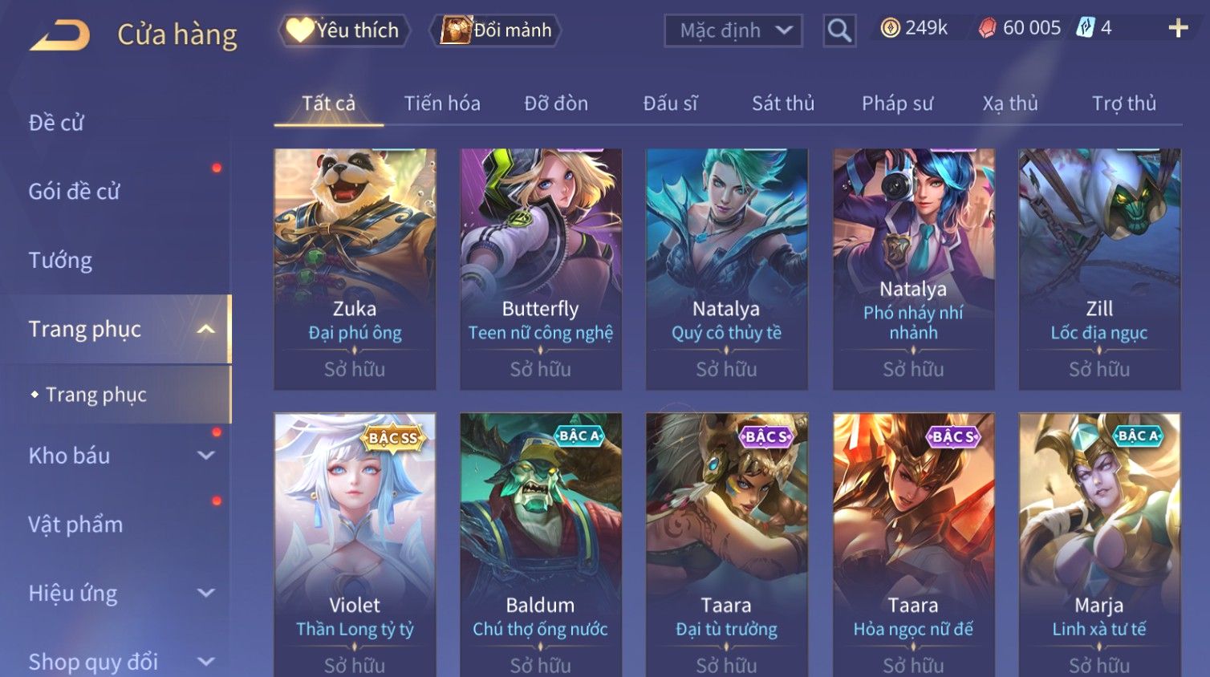Open Gói đề cử in sidebar

[x=74, y=191]
